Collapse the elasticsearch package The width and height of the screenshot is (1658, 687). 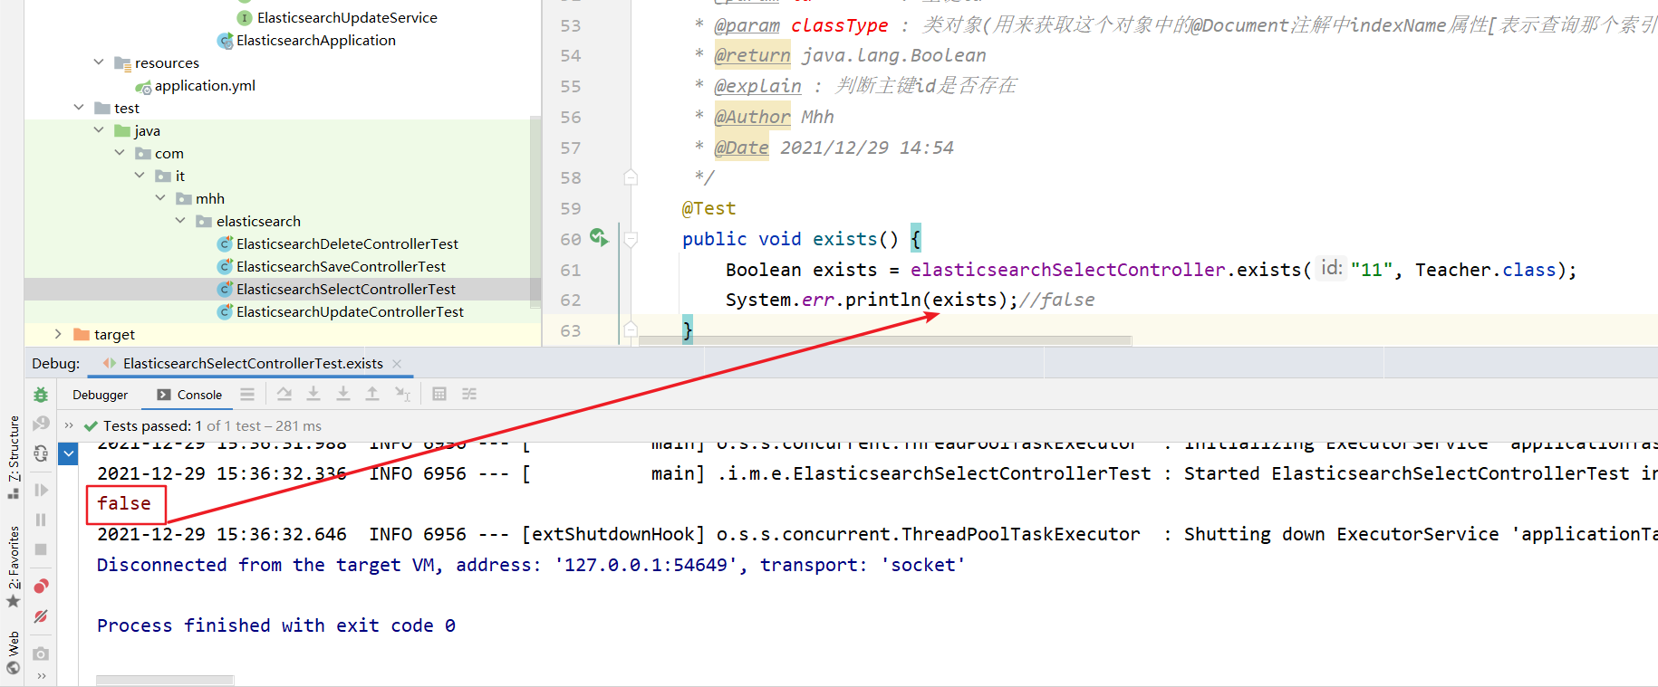click(180, 221)
